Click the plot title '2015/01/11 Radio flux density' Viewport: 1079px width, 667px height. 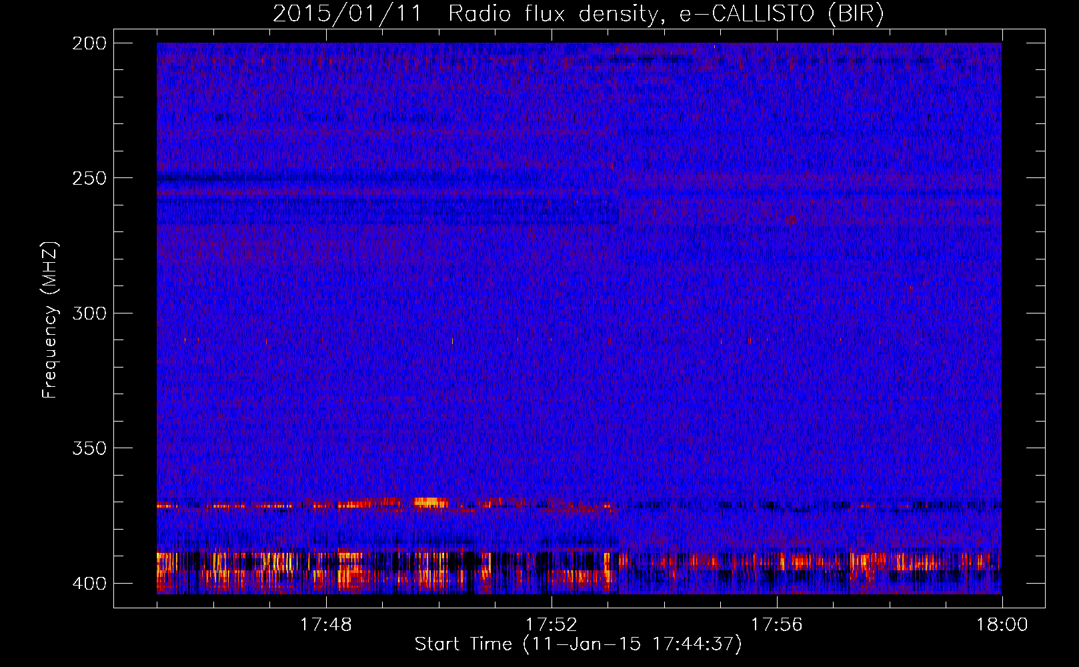(x=466, y=14)
